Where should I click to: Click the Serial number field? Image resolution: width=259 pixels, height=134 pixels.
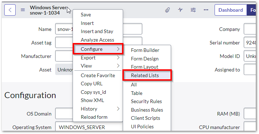pos(250,43)
